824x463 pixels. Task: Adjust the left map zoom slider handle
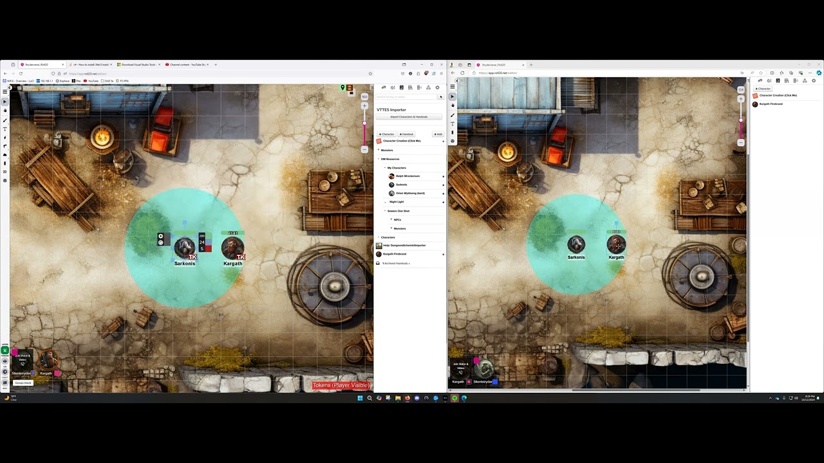pyautogui.click(x=364, y=123)
